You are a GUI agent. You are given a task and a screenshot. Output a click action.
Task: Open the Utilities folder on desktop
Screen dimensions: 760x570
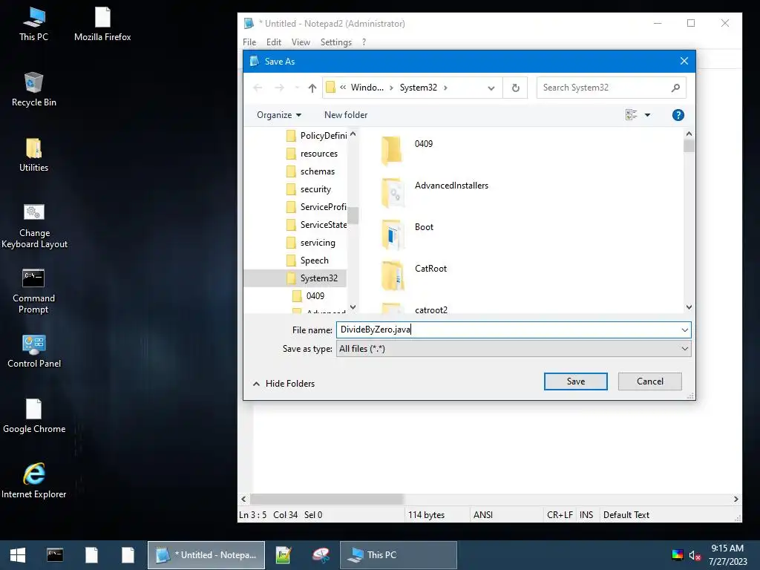[33, 155]
